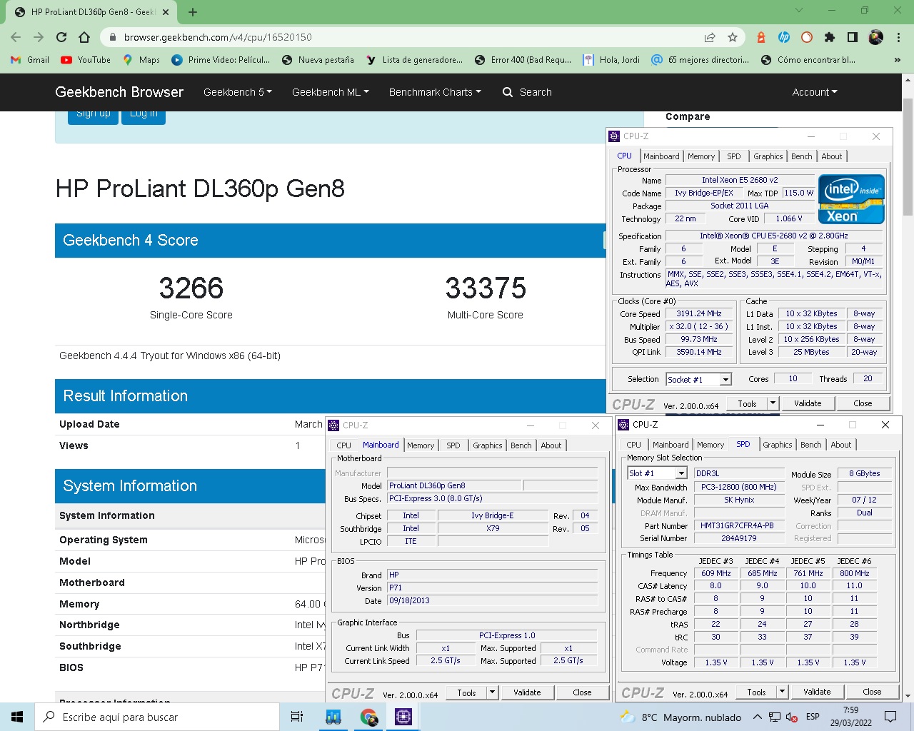
Task: Open Task View on the taskbar
Action: 297,717
